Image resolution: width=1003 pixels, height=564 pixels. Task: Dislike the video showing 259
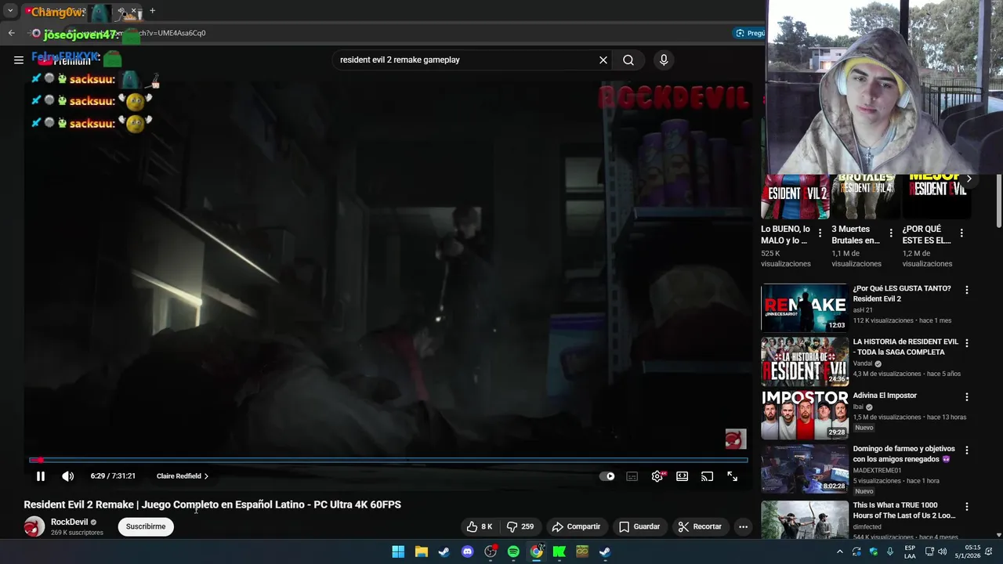[x=520, y=526]
